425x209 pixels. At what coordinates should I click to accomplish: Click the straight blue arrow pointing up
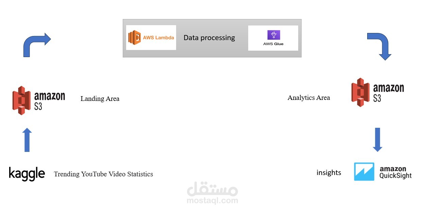tap(27, 140)
